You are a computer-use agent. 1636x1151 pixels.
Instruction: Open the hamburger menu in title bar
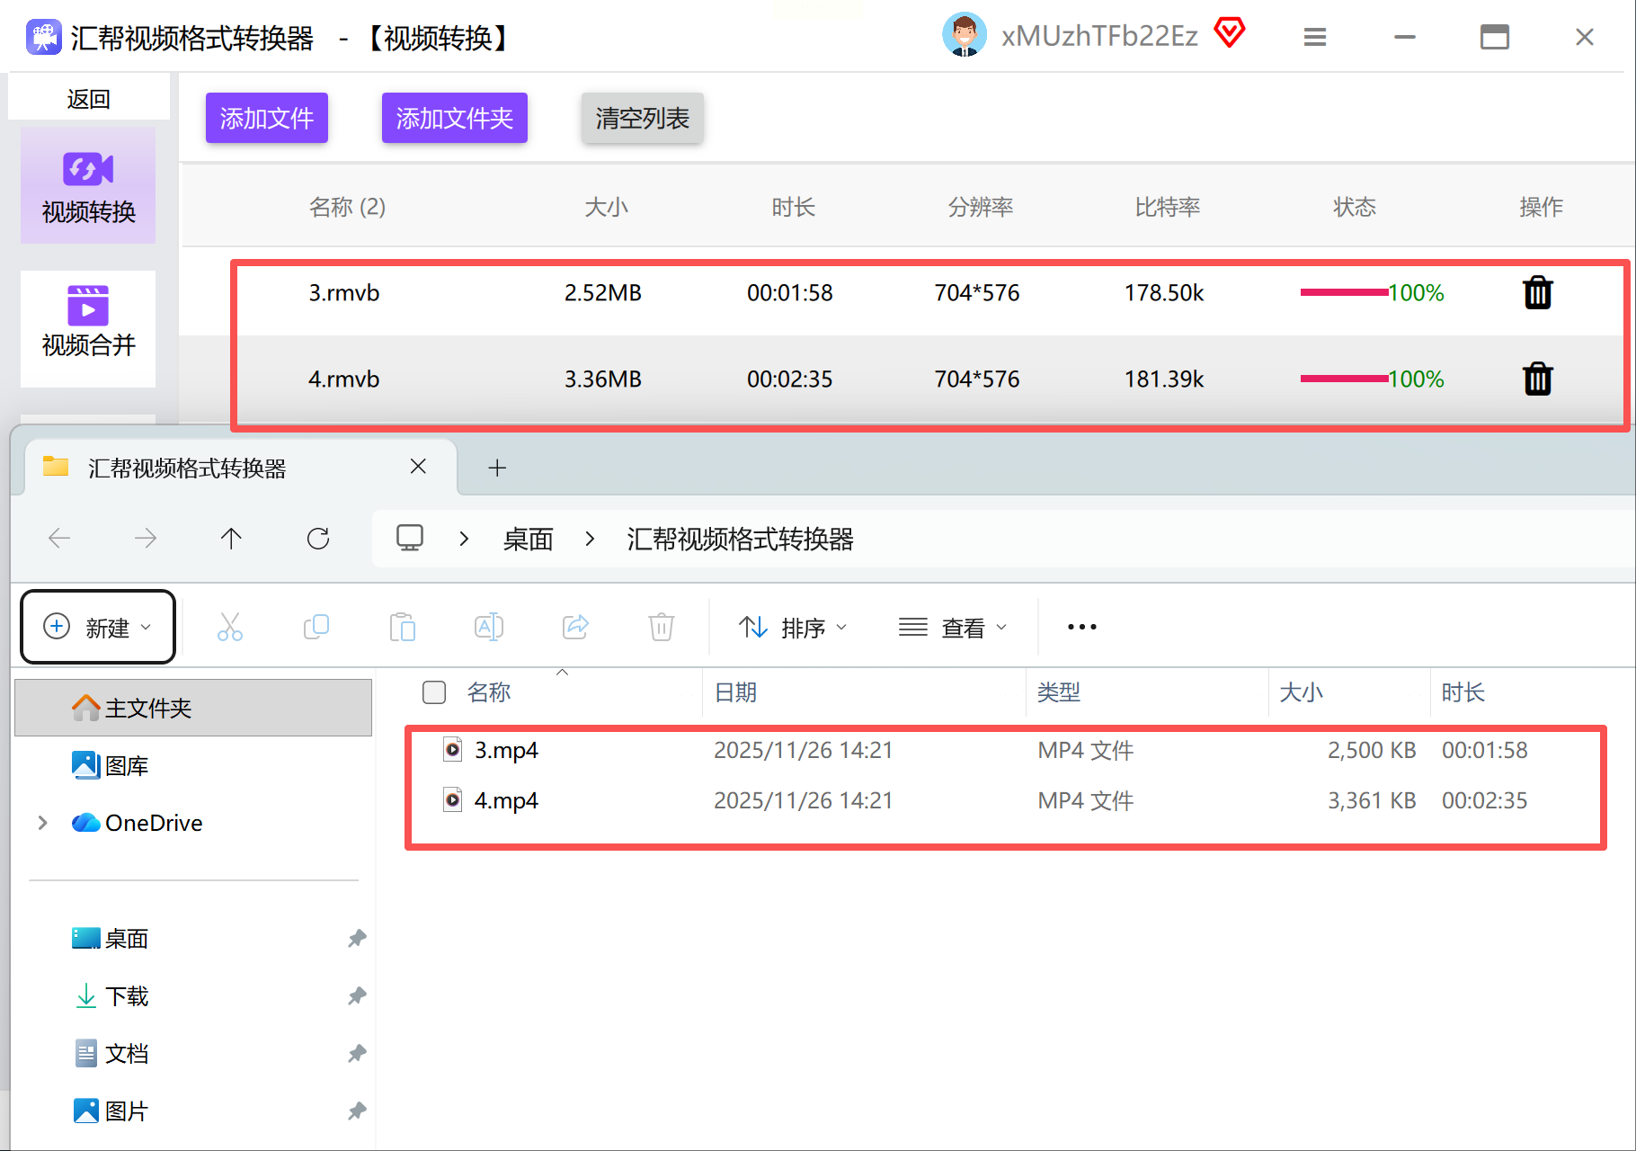pyautogui.click(x=1315, y=37)
